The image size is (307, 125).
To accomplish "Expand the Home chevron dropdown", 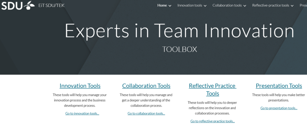I will pos(170,6).
